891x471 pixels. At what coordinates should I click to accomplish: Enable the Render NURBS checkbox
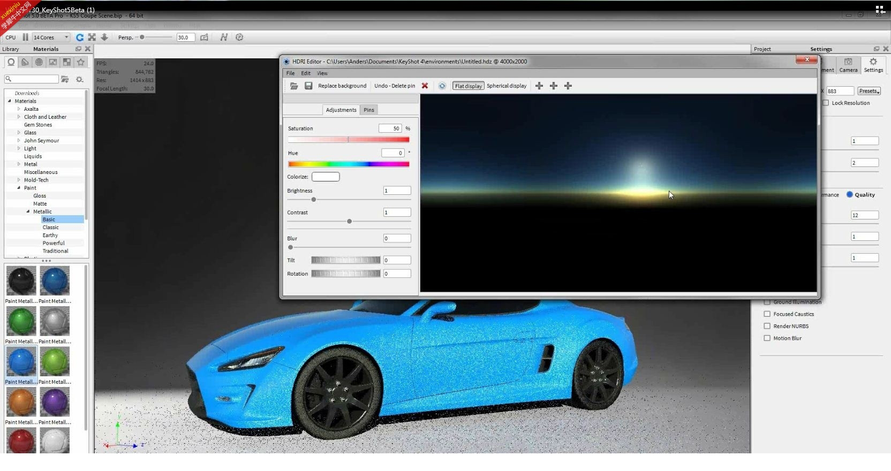point(767,326)
